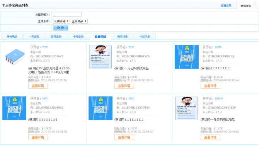Screen dimensions: 259x146
Task: Open the 购买记录 tab
Action: click(x=123, y=37)
